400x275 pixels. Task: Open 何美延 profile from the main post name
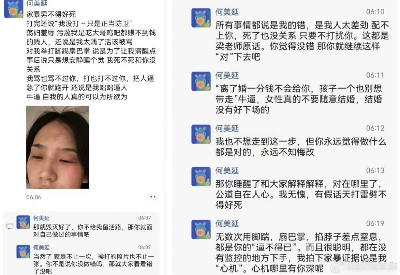[37, 3]
